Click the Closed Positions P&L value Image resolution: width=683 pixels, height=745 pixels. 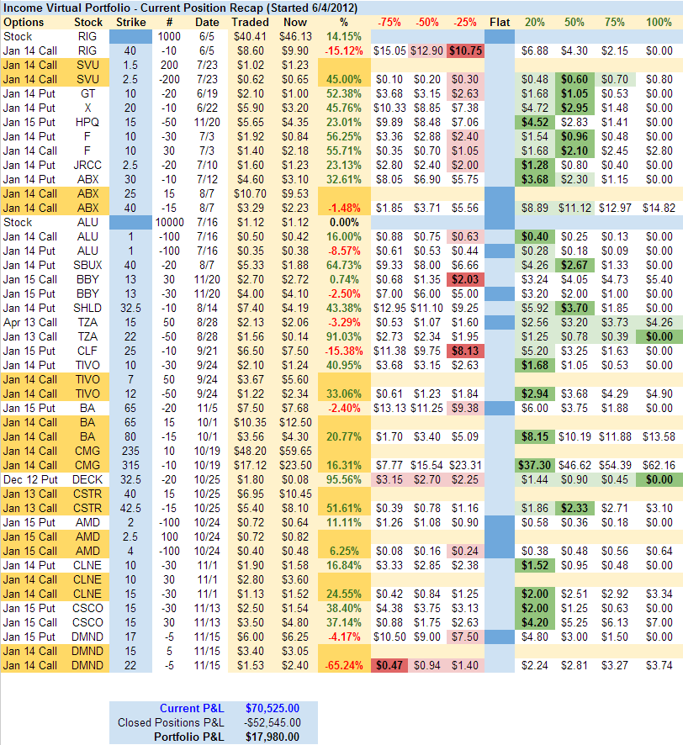[x=273, y=722]
